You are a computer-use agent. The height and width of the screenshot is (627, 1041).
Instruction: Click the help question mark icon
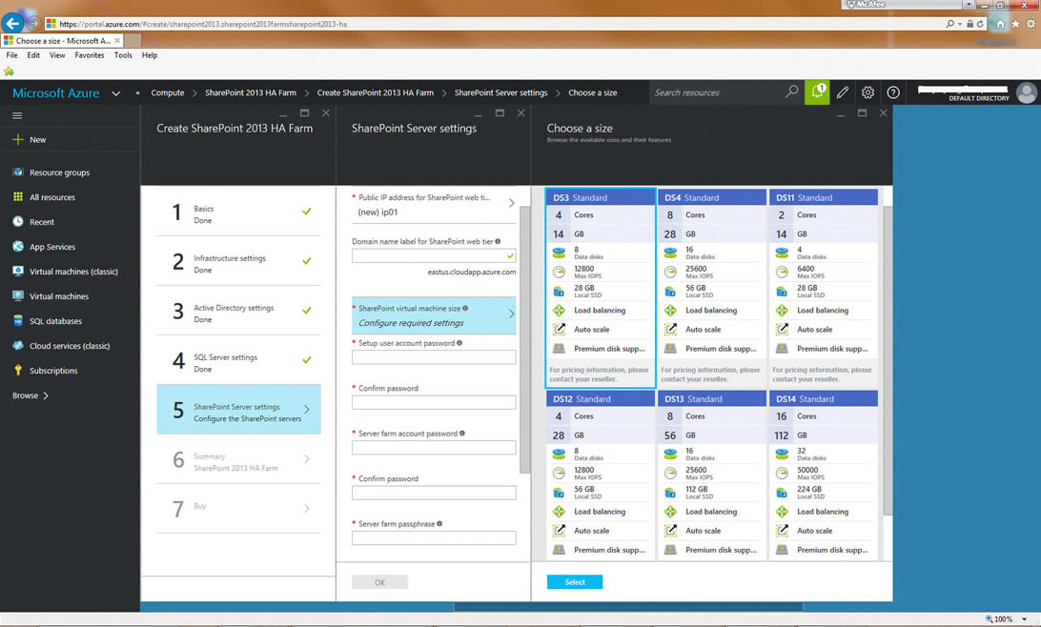pos(893,92)
